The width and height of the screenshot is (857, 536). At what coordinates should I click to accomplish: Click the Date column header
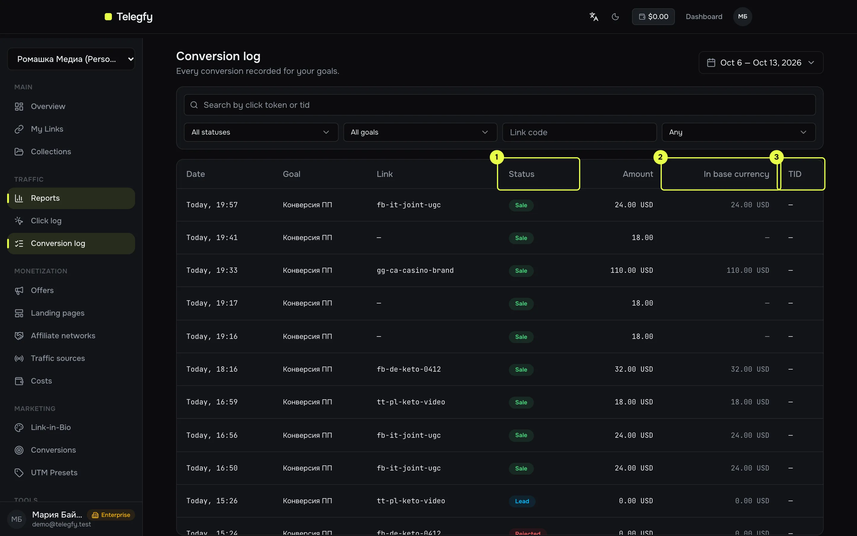pos(196,174)
